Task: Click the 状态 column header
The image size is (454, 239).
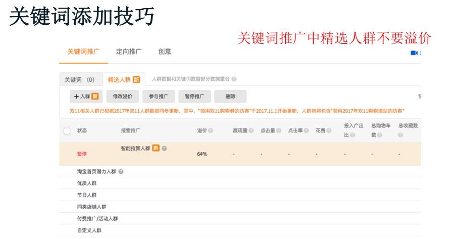Action: (x=82, y=131)
